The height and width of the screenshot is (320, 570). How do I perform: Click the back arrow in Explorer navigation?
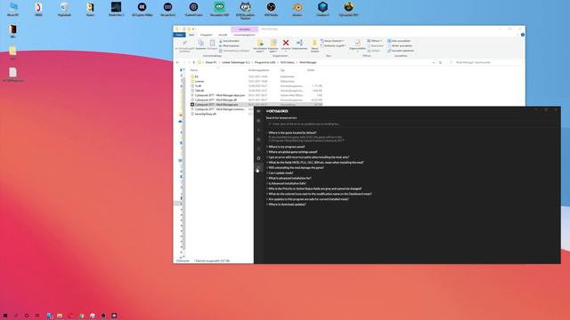pyautogui.click(x=177, y=62)
